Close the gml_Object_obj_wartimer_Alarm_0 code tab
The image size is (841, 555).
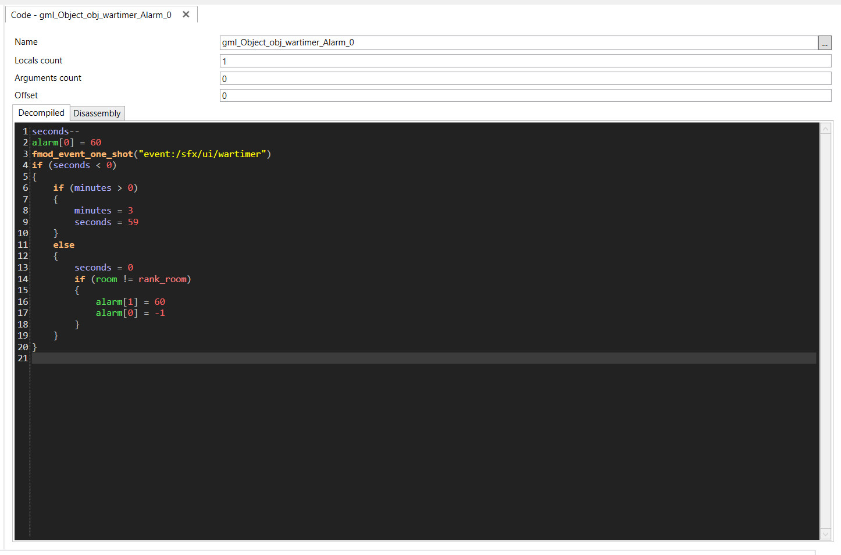pyautogui.click(x=186, y=15)
